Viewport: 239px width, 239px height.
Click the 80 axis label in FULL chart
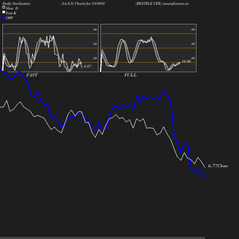click(193, 30)
